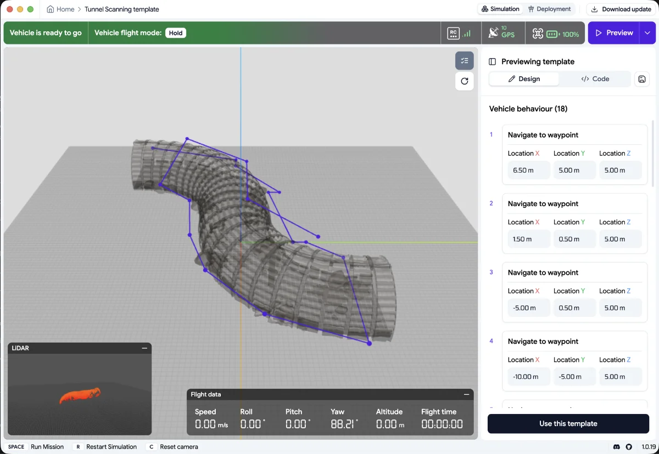The image size is (659, 454).
Task: Click the R Restart Simulation shortcut
Action: (x=104, y=447)
